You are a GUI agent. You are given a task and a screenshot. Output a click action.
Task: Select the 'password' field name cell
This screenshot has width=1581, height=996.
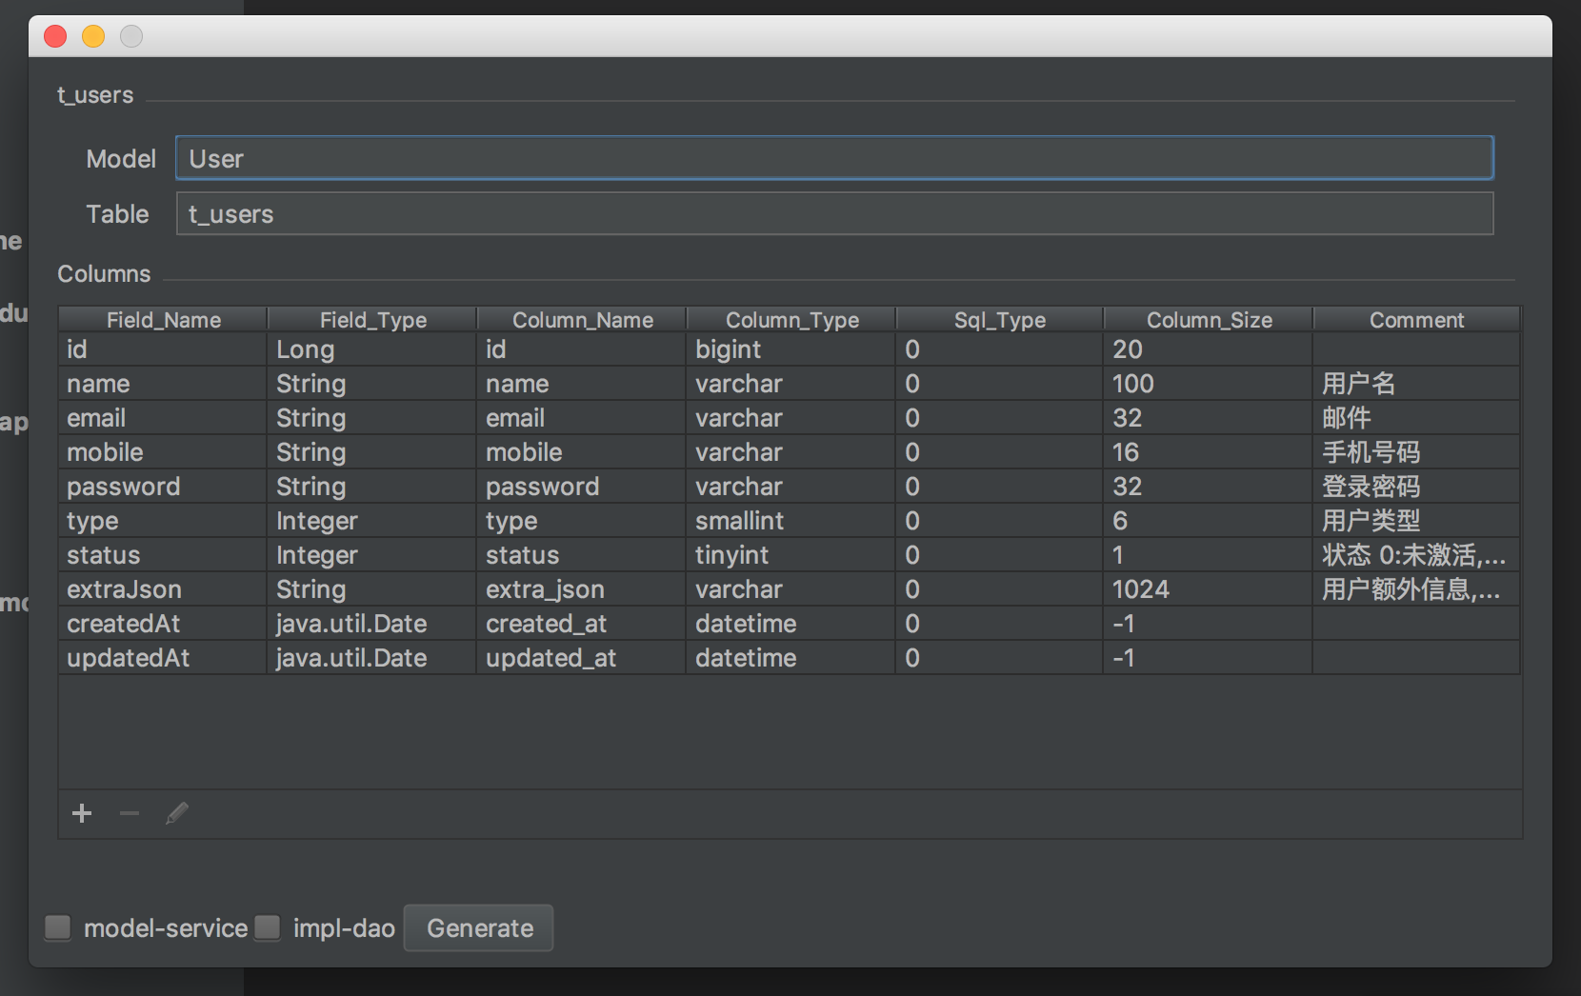tap(163, 487)
